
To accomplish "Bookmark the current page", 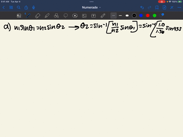I will click(x=157, y=8).
